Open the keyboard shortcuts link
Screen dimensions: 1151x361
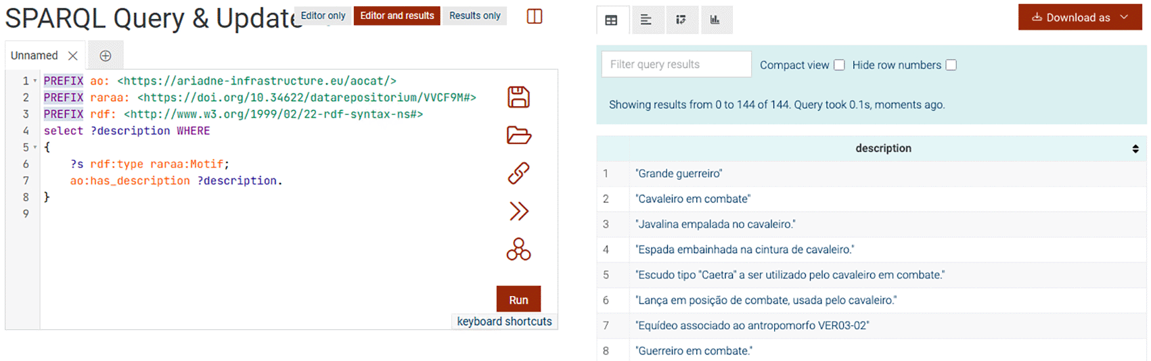504,322
